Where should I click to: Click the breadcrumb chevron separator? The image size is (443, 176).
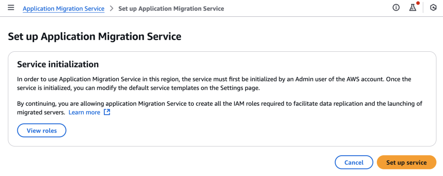coord(111,9)
